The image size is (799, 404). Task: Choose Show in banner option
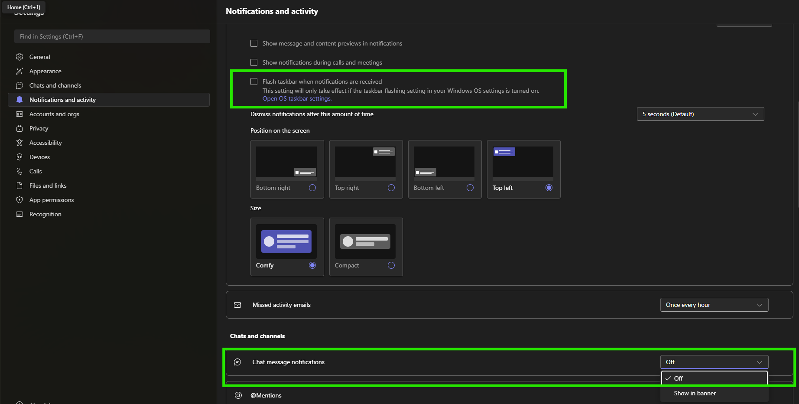click(714, 393)
